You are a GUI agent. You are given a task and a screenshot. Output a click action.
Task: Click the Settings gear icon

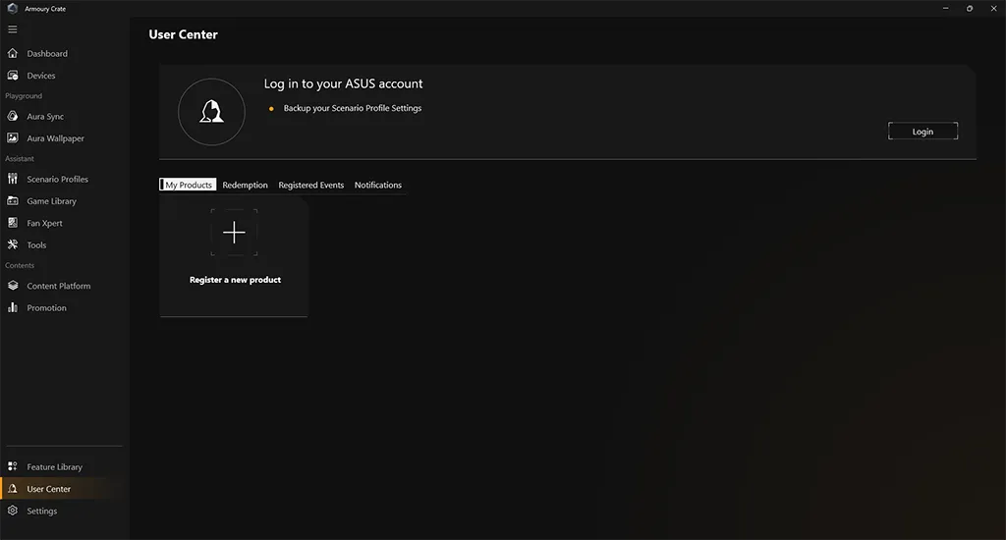click(x=13, y=511)
